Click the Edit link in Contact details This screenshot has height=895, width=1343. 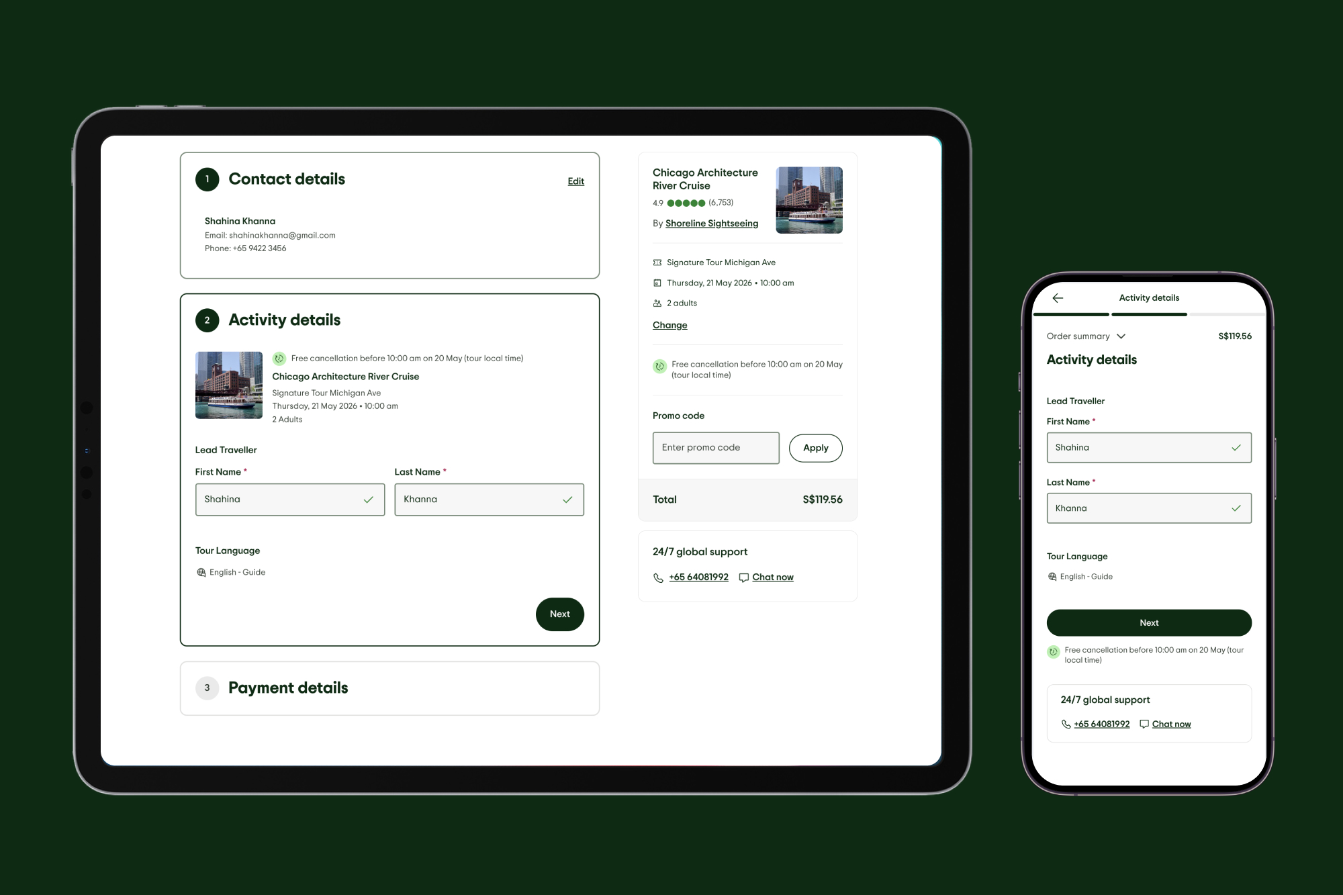coord(575,181)
